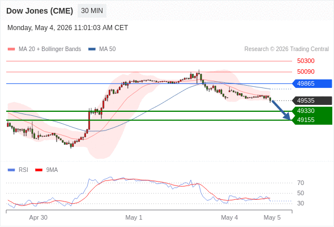Select the 49330 green support tag

click(x=312, y=111)
